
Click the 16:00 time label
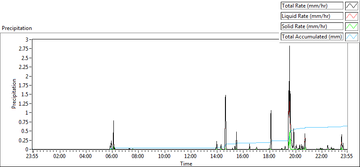(243, 157)
